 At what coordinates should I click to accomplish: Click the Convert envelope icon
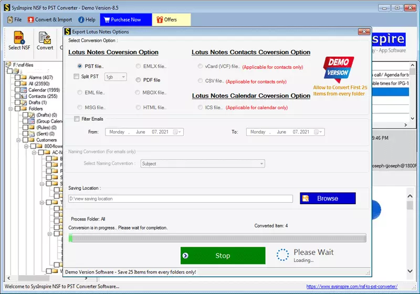pos(45,38)
